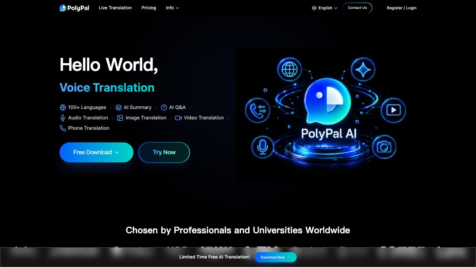This screenshot has height=267, width=476.
Task: Click the Contact Us button
Action: pos(357,8)
